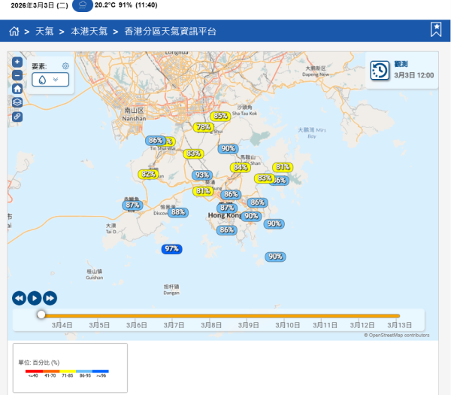The image size is (451, 395).
Task: Open 香港分區天氣資訊平台 breadcrumb link
Action: point(171,31)
